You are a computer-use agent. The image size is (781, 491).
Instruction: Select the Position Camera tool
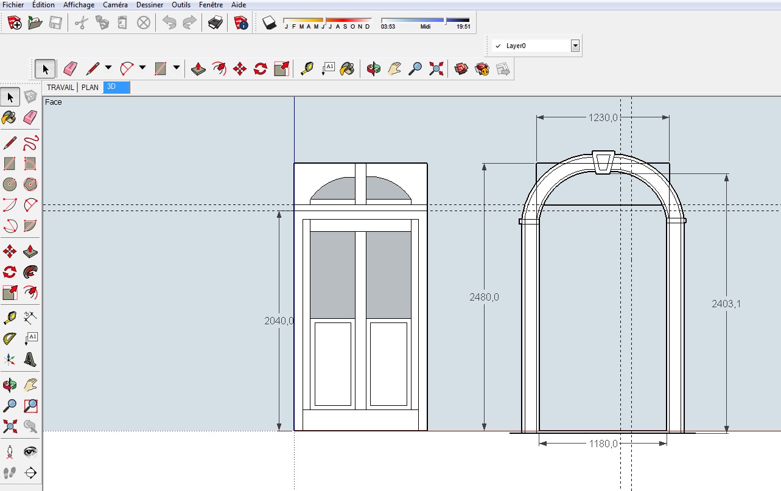click(10, 452)
